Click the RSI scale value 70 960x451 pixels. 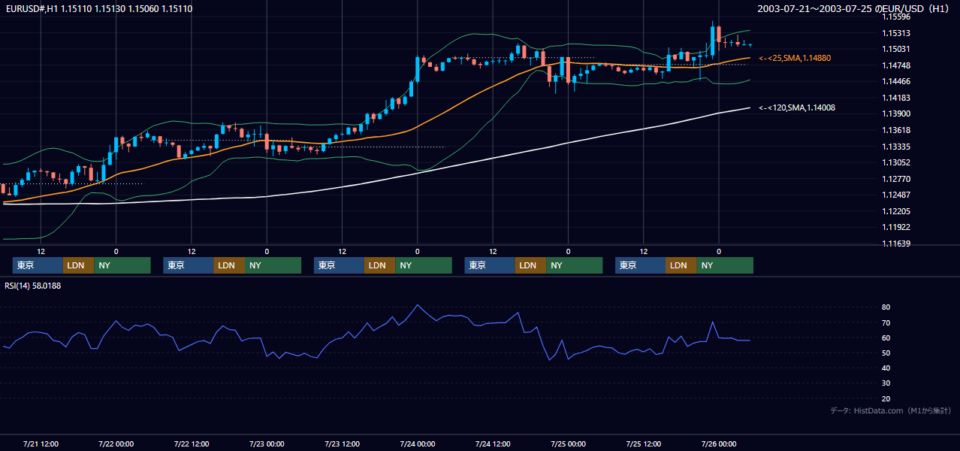[x=886, y=322]
